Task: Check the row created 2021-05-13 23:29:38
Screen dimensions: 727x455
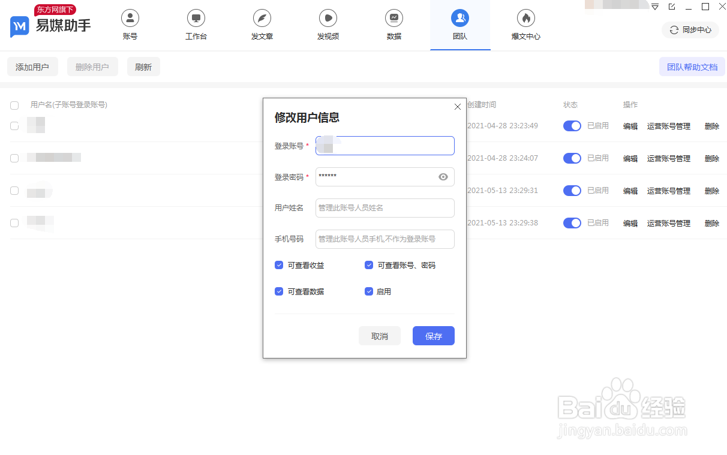Action: 14,223
